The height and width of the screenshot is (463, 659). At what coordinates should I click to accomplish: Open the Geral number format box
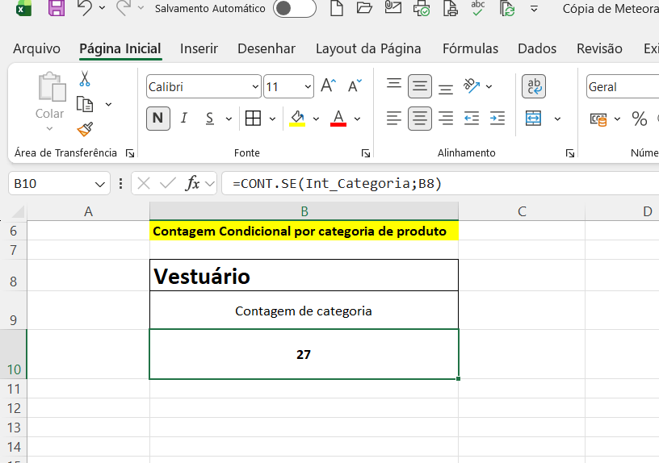tap(623, 86)
